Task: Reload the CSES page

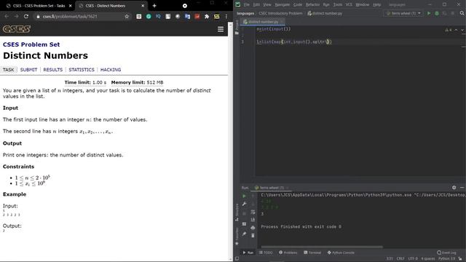Action: (x=26, y=16)
